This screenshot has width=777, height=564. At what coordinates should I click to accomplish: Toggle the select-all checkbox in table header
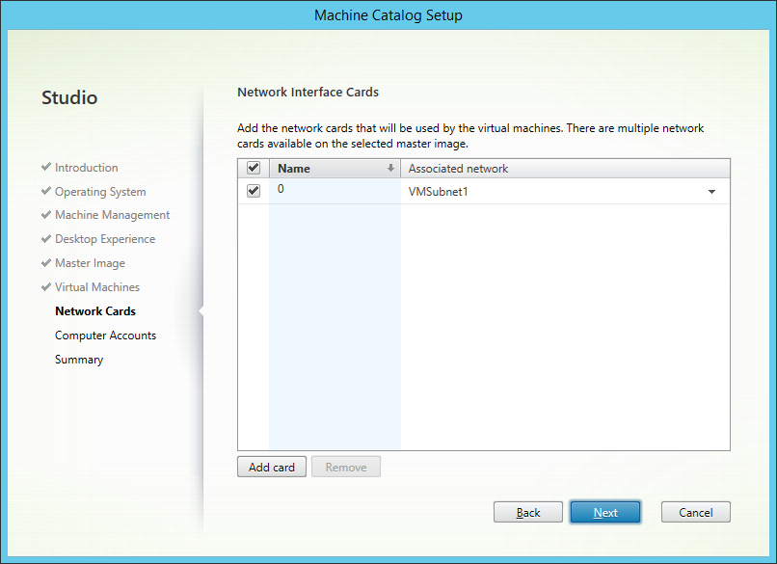click(254, 169)
